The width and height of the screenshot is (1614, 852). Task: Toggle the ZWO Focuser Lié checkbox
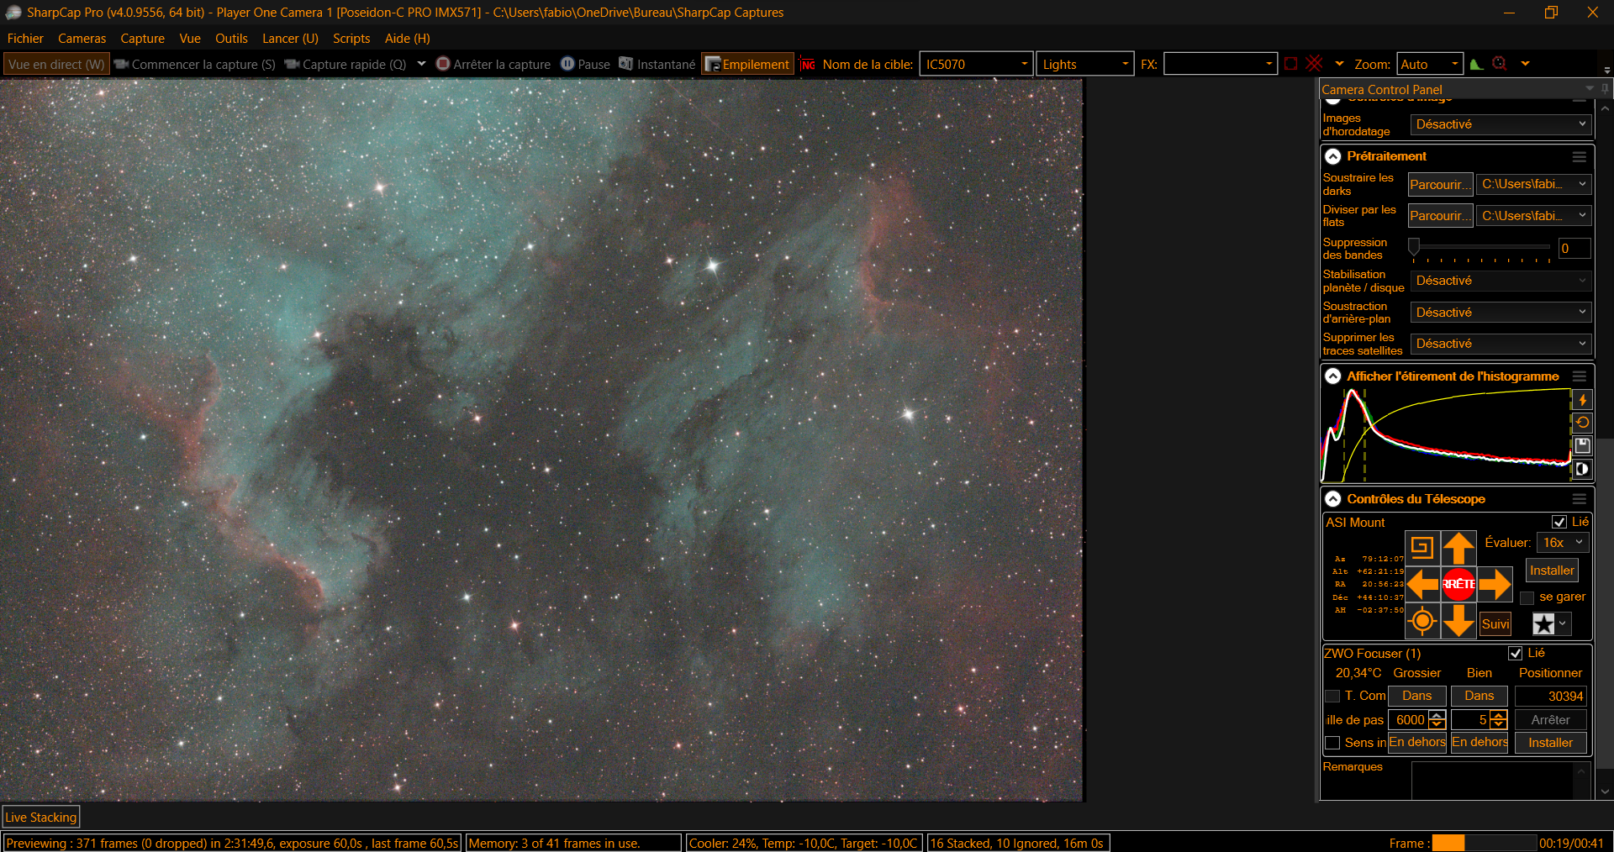pos(1516,653)
